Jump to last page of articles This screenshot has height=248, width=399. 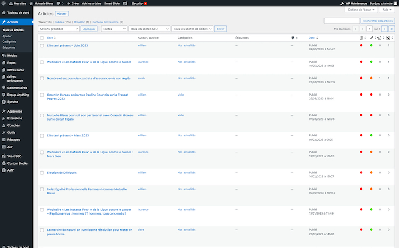tap(392, 29)
